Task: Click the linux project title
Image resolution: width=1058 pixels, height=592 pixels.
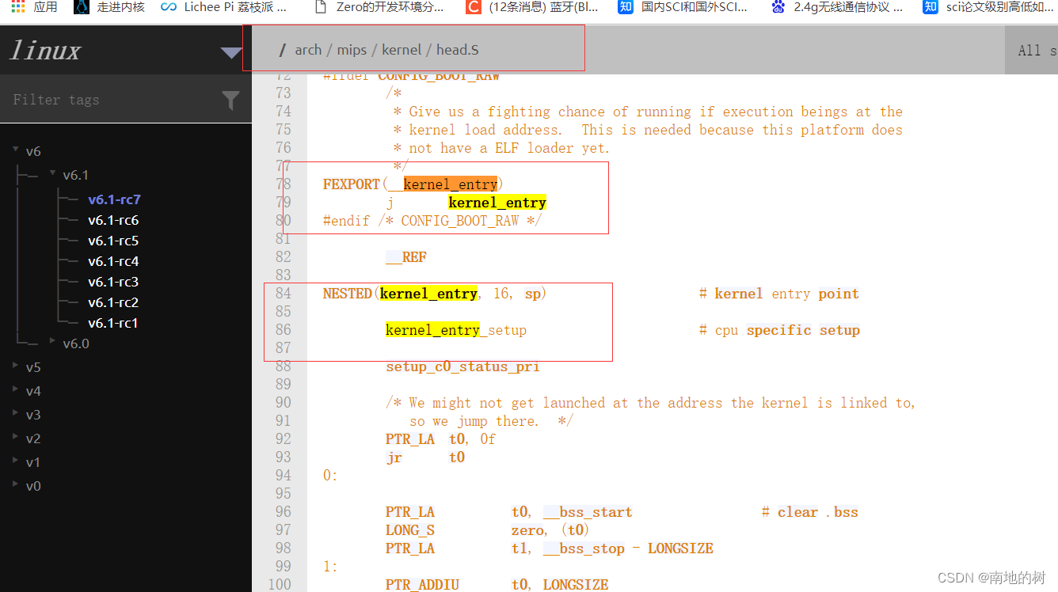Action: click(x=45, y=51)
